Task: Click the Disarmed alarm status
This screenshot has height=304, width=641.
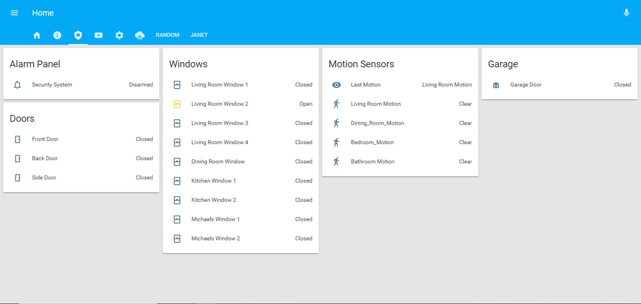Action: (141, 85)
